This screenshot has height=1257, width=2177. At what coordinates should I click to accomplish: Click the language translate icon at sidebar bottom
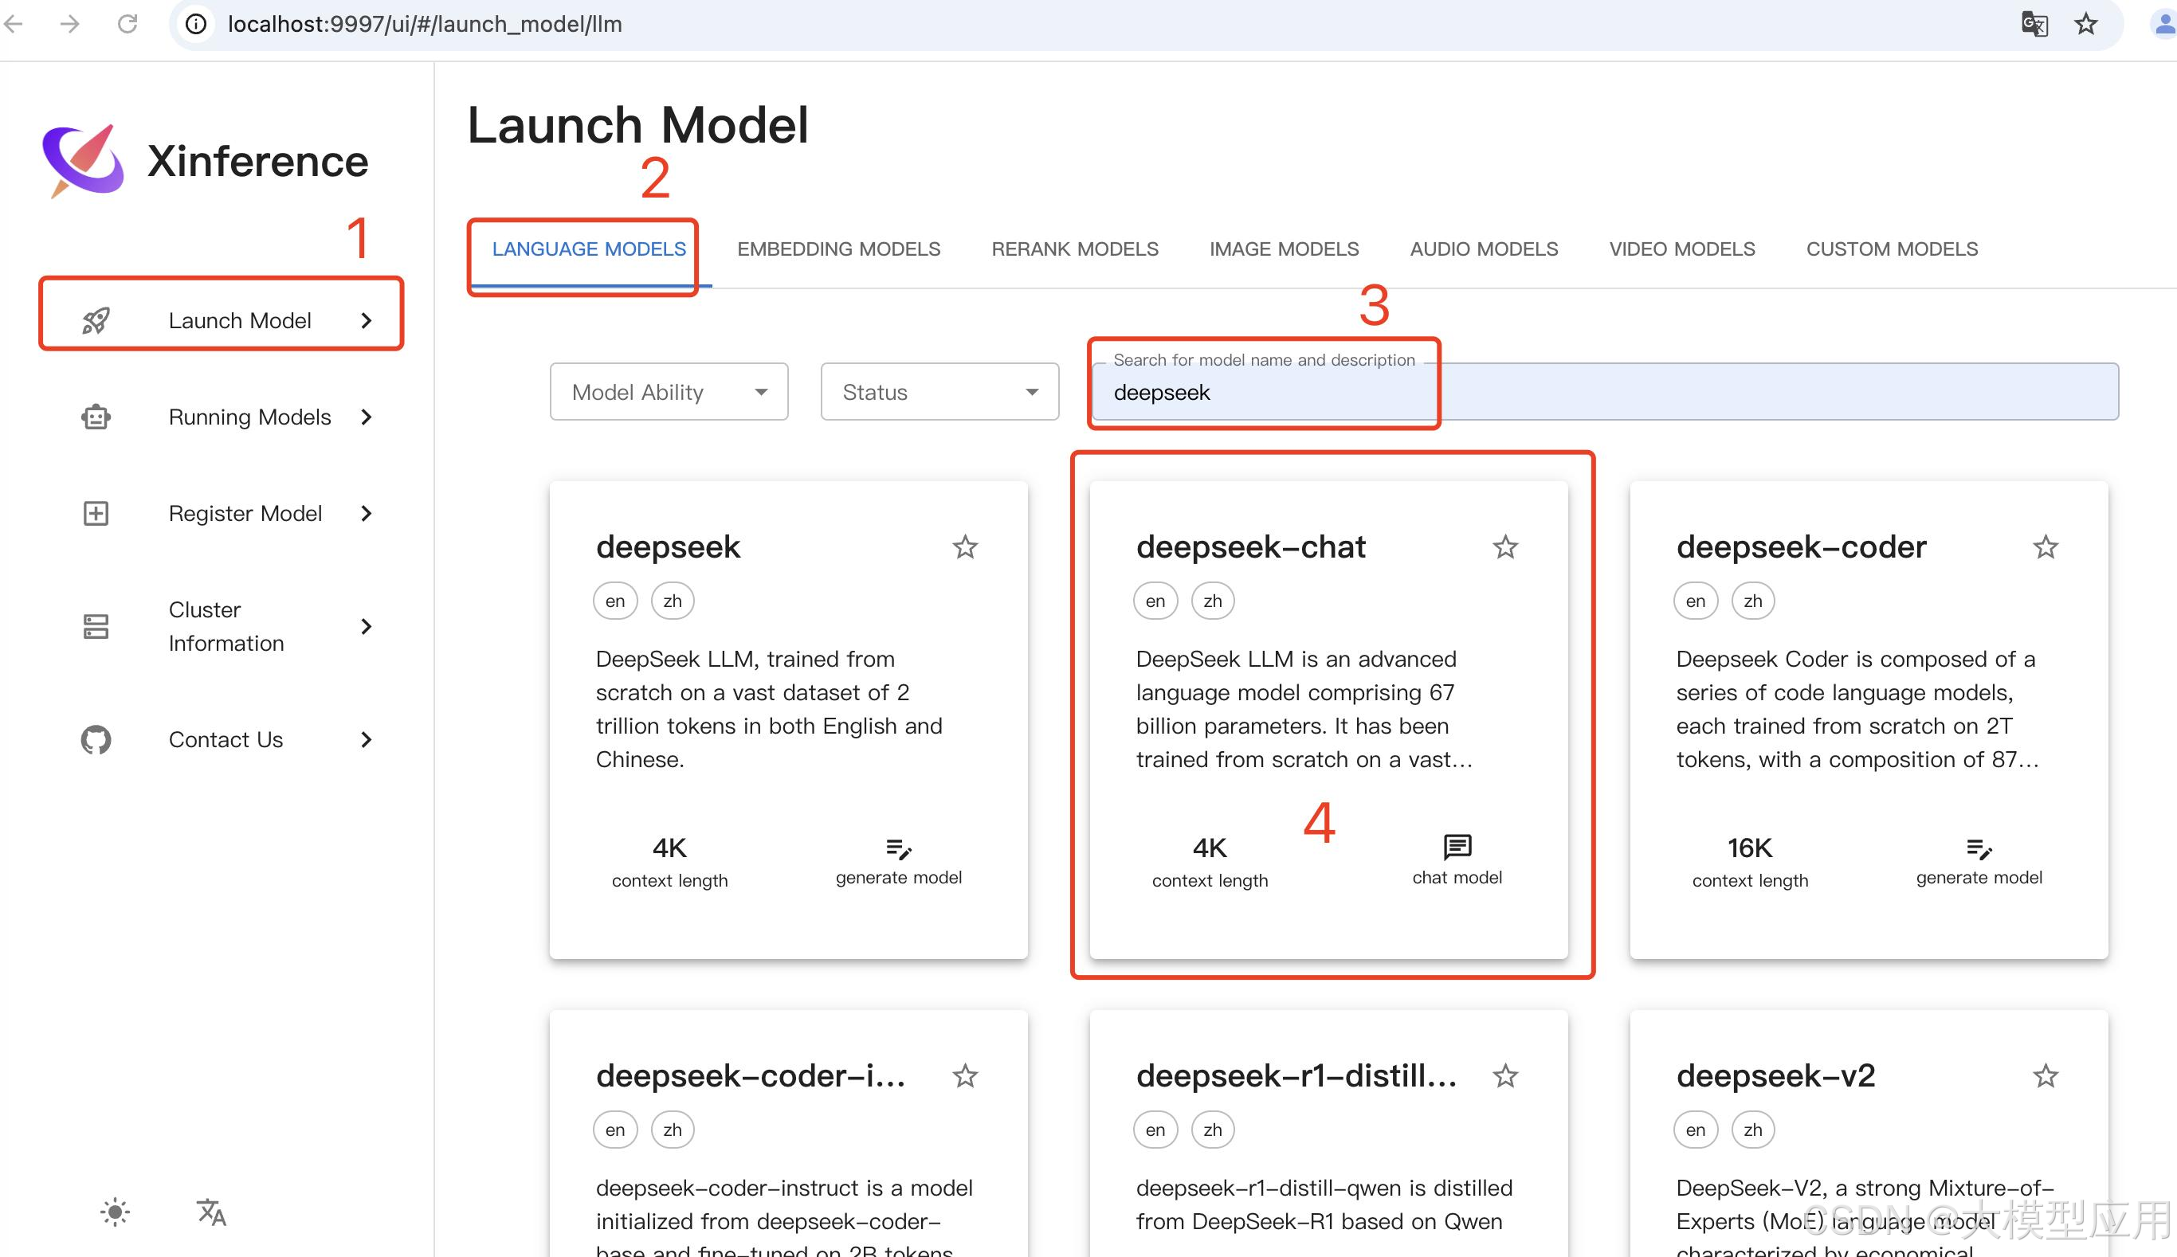[x=210, y=1212]
